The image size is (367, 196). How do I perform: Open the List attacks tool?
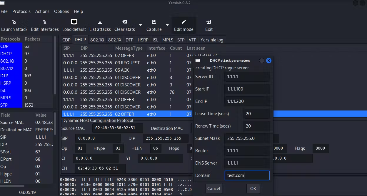click(x=100, y=25)
